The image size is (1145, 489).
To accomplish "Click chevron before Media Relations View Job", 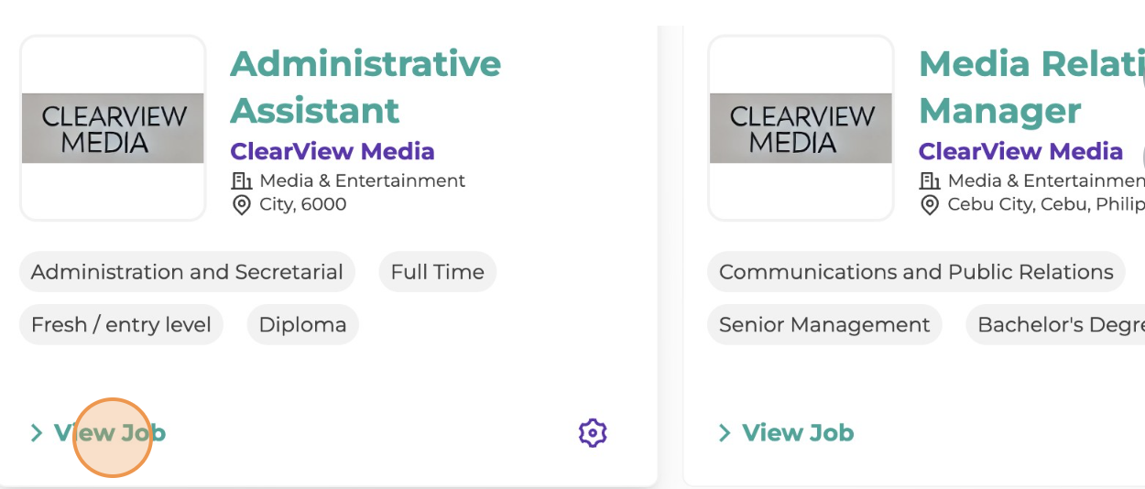I will tap(724, 433).
